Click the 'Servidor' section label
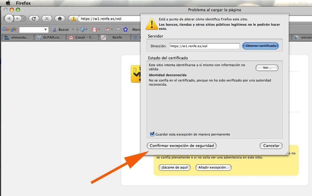Image resolution: width=312 pixels, height=196 pixels. pos(155,36)
